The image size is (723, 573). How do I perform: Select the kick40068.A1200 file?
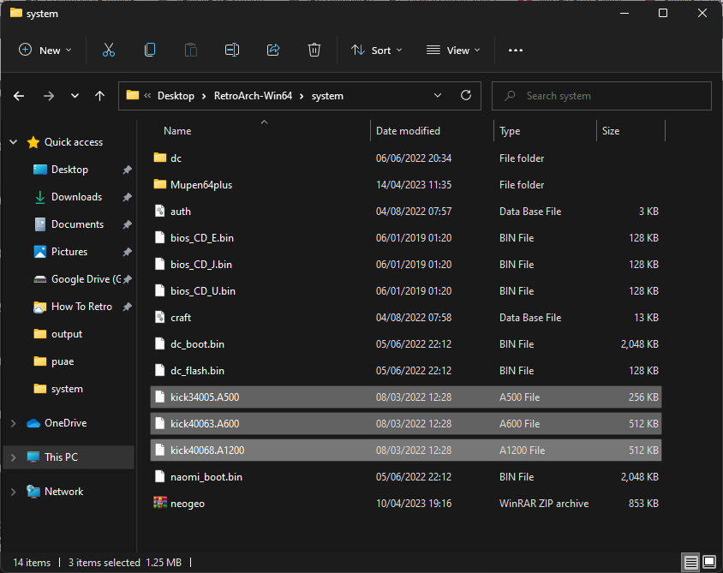pos(406,451)
